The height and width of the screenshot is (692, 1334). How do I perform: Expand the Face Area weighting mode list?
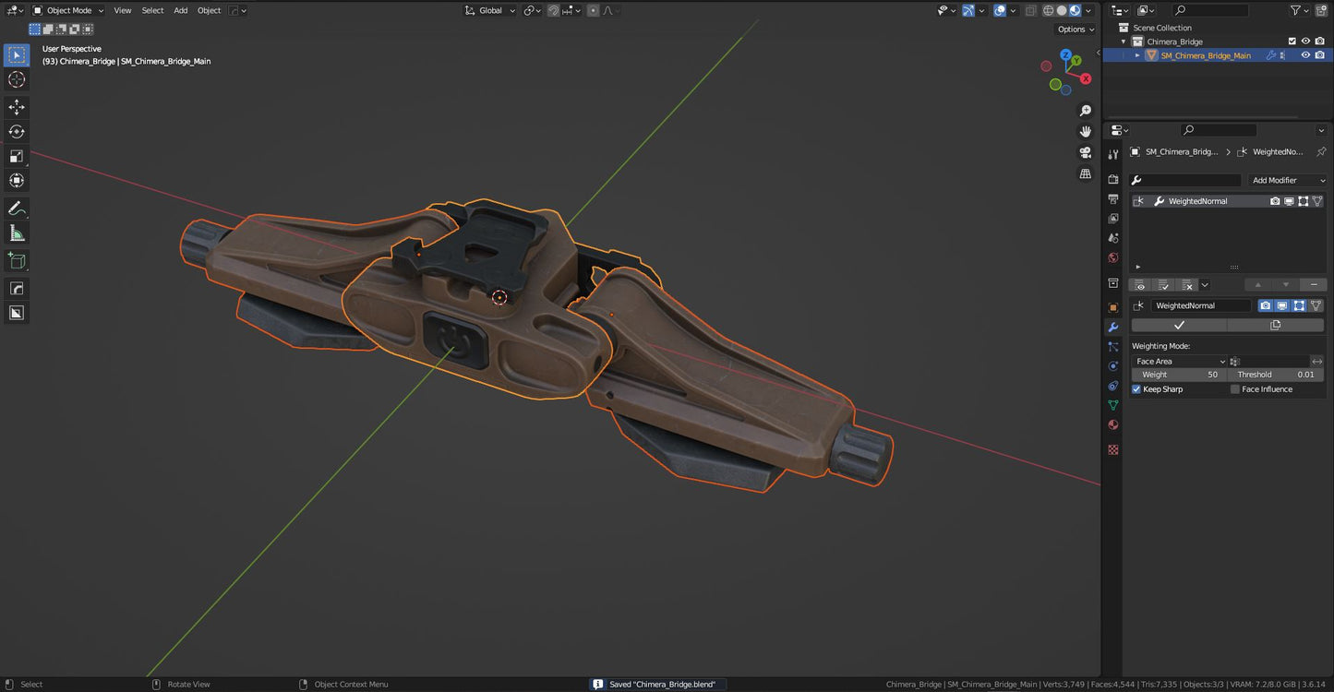[x=1180, y=362]
